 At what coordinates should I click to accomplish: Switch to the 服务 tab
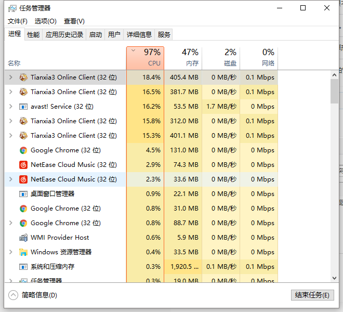point(164,35)
